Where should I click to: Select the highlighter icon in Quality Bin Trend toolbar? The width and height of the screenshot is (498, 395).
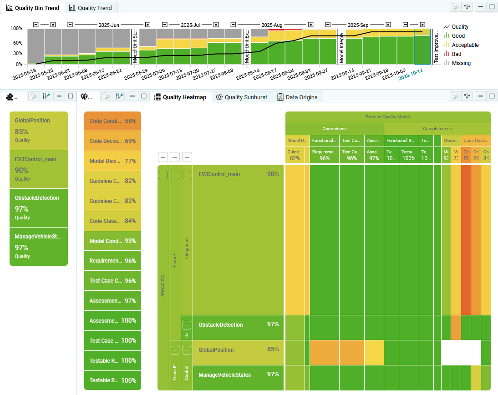pos(455,7)
